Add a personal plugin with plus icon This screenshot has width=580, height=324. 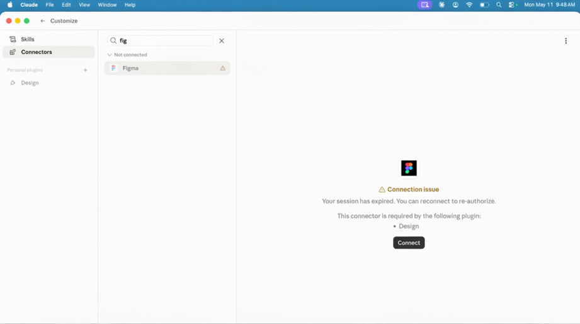point(86,70)
